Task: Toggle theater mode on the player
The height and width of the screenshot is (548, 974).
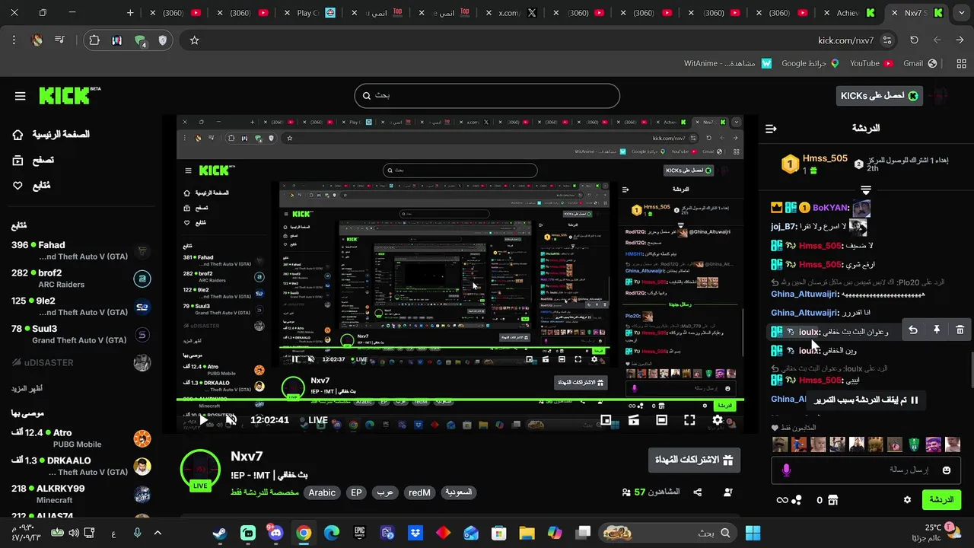Action: point(661,420)
